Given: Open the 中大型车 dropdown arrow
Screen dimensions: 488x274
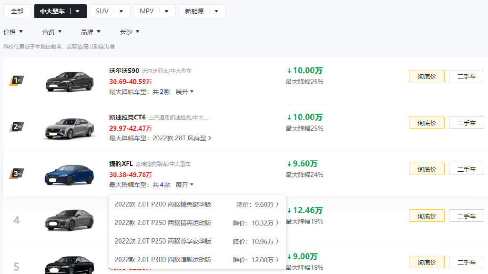Looking at the screenshot, I should coord(78,11).
